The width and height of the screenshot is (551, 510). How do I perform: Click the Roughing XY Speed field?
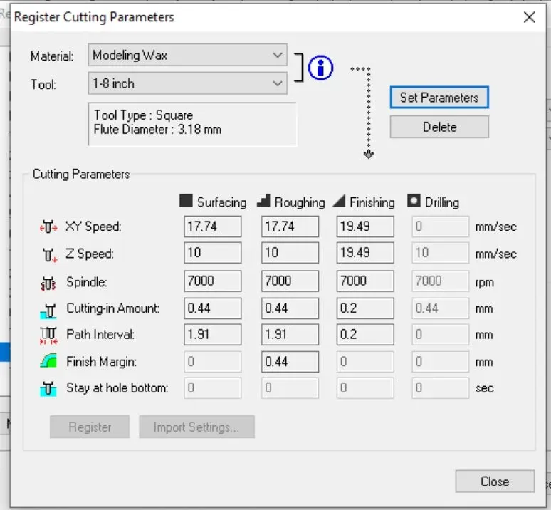[x=290, y=227]
